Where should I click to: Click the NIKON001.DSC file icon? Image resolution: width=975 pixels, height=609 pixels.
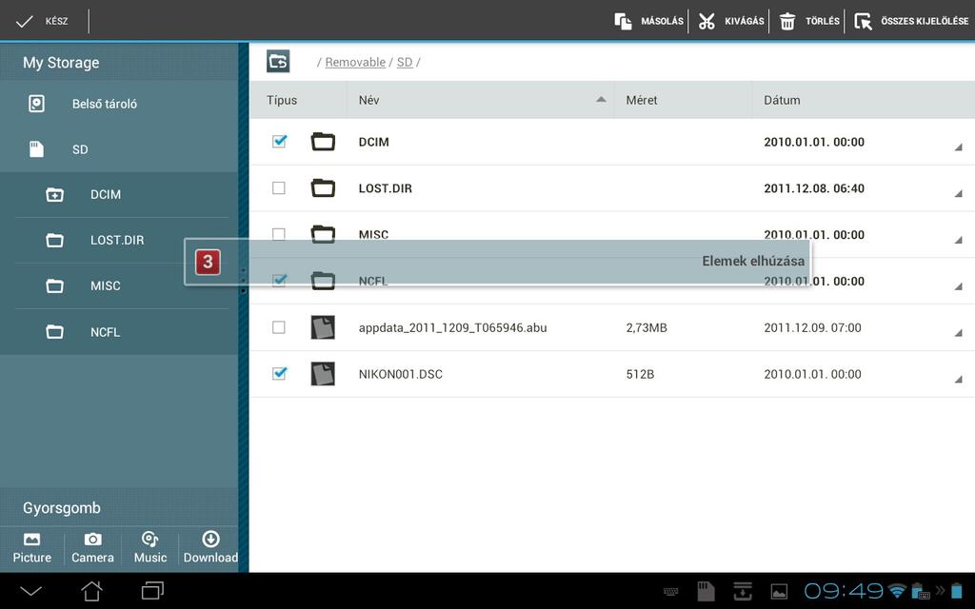point(323,374)
